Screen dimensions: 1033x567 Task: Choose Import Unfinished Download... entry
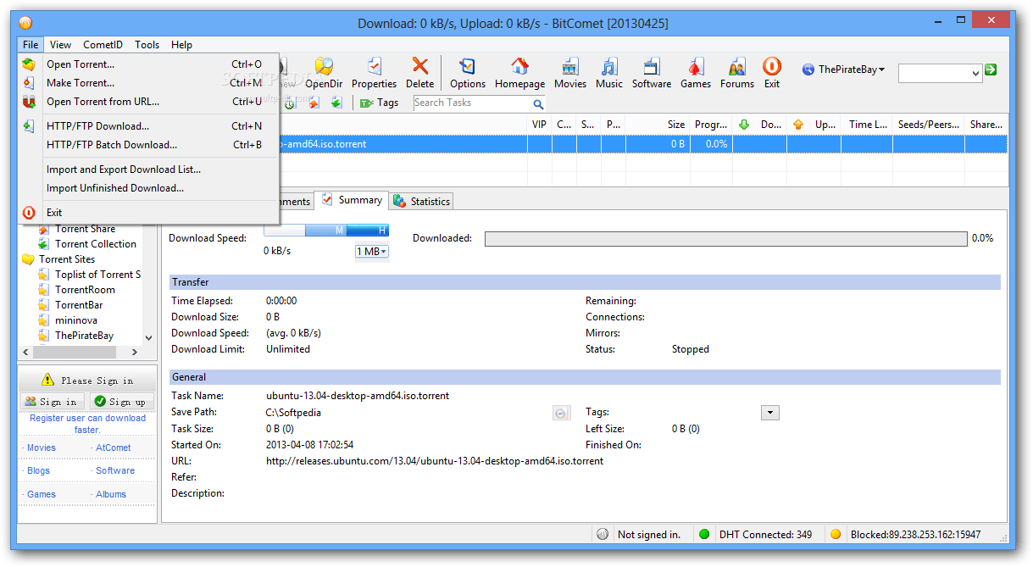(x=148, y=188)
